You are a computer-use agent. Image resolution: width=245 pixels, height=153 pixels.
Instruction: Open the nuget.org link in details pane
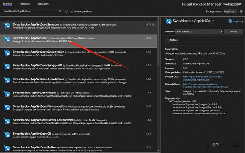238,21
